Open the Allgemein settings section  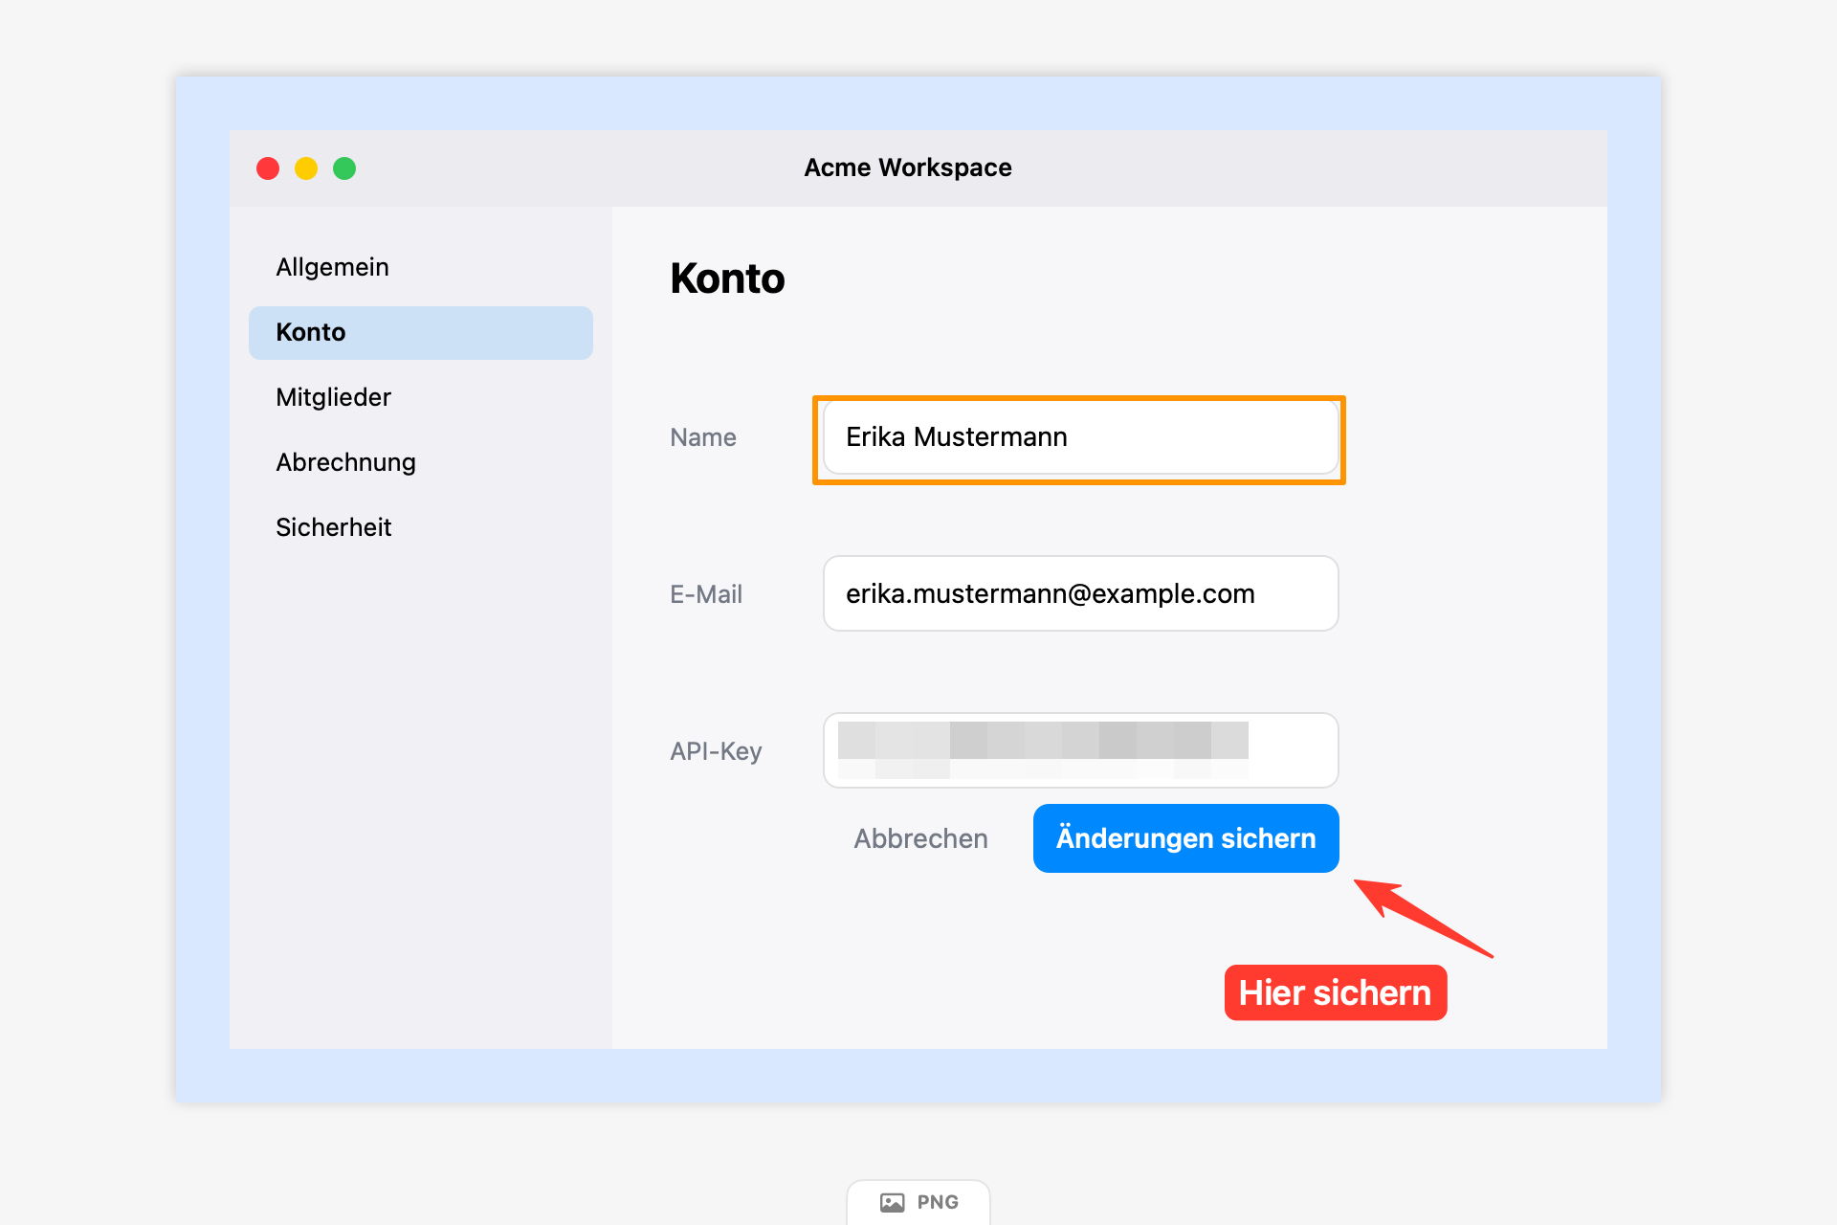click(x=420, y=267)
